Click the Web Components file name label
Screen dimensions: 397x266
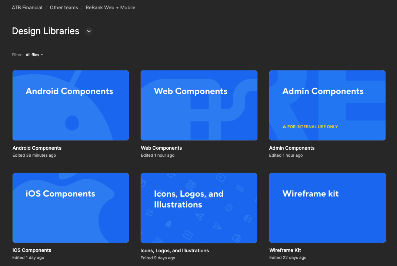coord(161,148)
